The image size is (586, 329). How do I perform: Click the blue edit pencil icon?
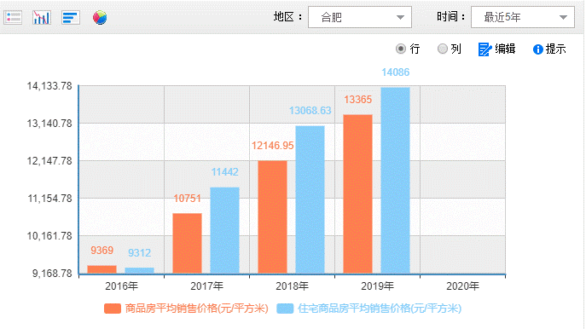click(484, 49)
